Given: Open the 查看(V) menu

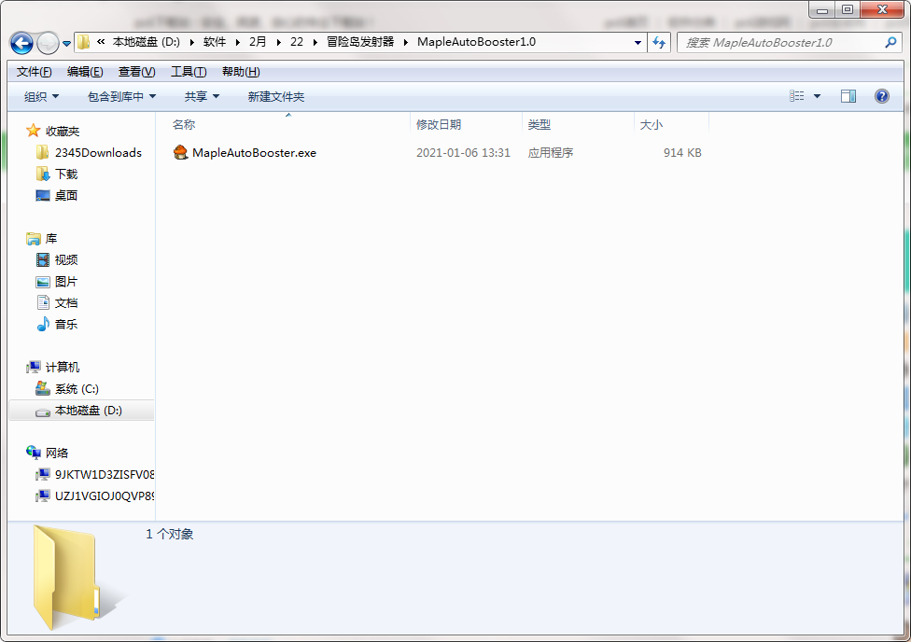Looking at the screenshot, I should 136,72.
